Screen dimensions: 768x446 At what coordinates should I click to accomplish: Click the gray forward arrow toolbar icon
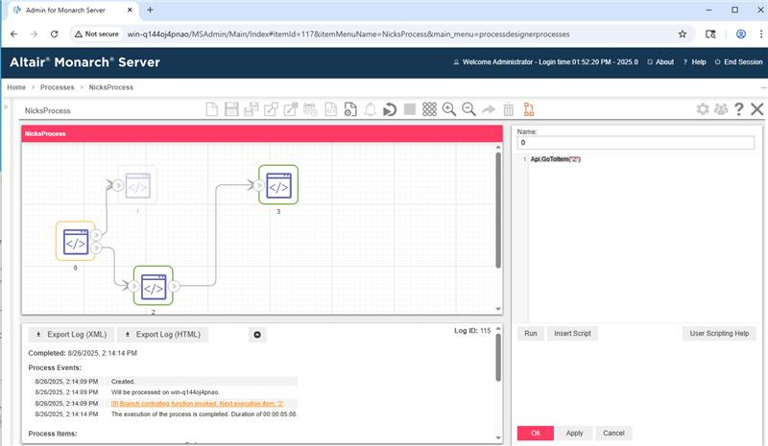click(489, 109)
